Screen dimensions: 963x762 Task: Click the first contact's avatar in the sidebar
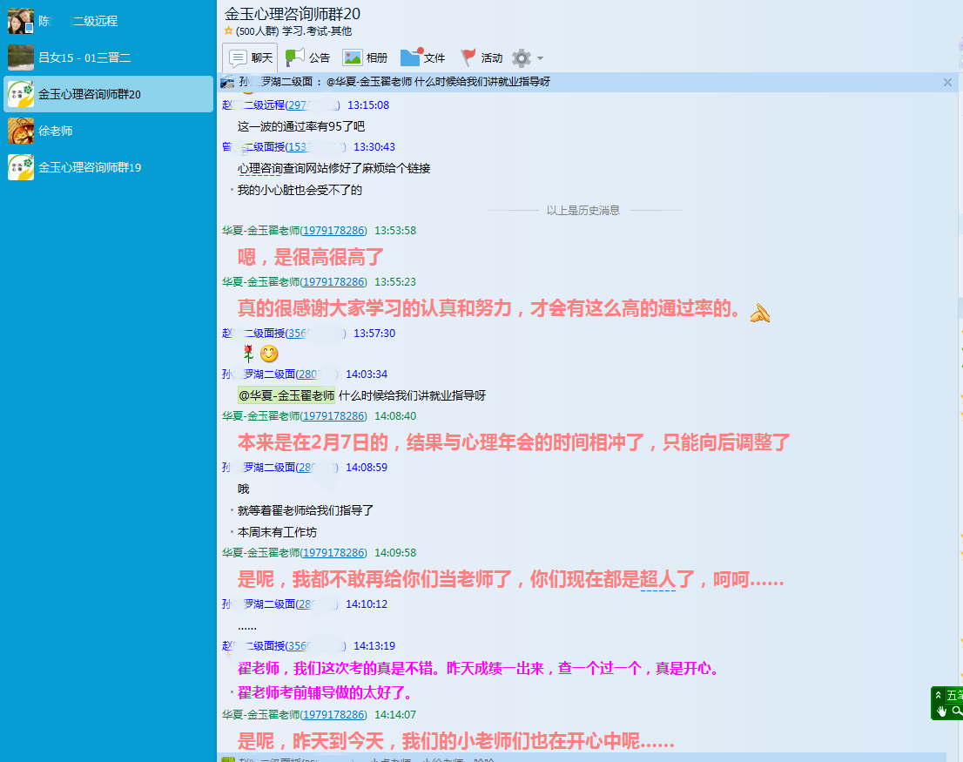21,21
